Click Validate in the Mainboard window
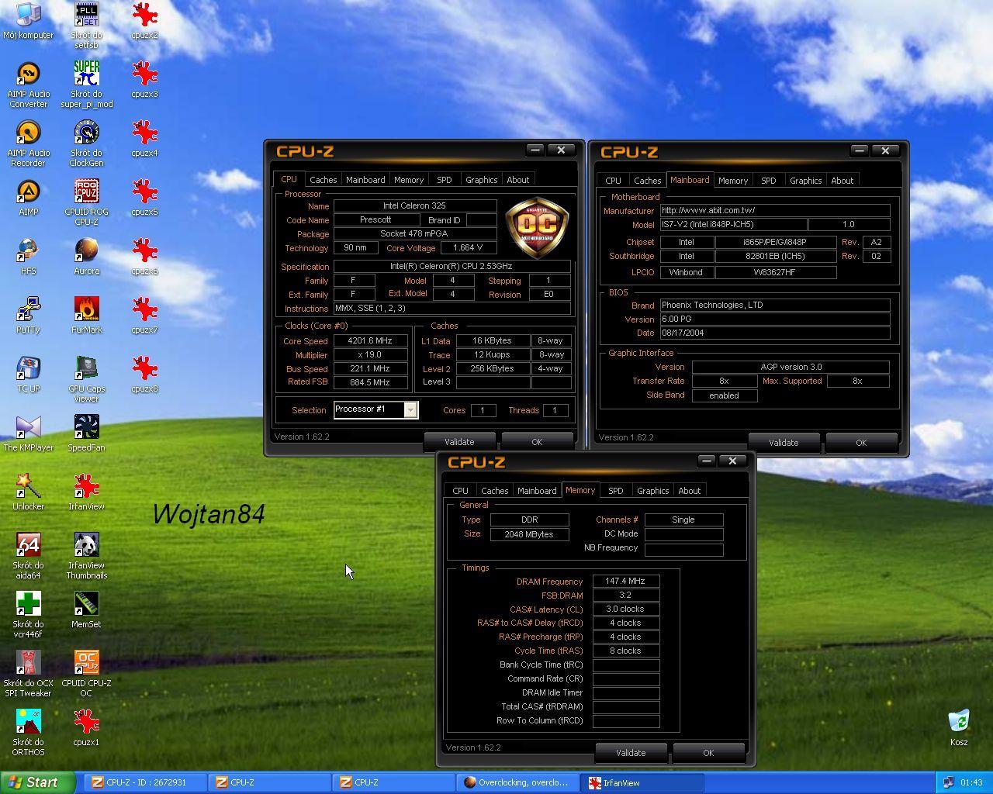993x794 pixels. [784, 442]
